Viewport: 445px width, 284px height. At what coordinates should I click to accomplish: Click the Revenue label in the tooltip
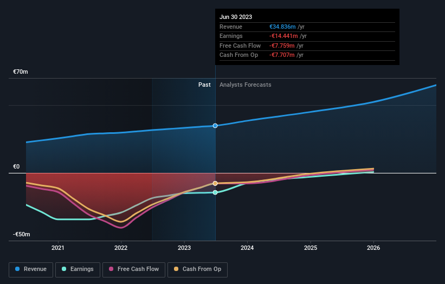coord(231,27)
